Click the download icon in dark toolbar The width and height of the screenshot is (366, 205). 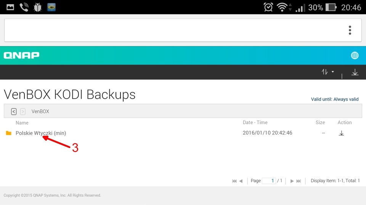355,72
